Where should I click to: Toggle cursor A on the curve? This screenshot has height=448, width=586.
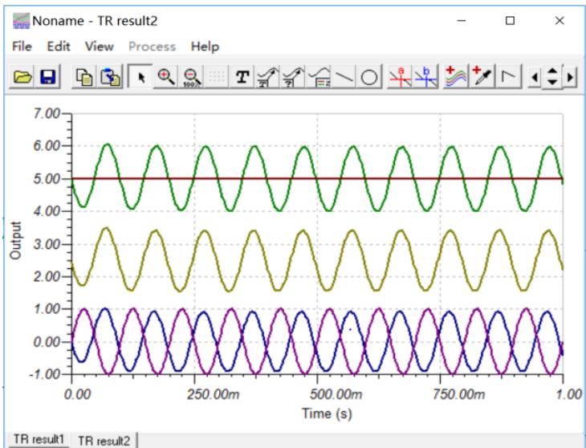(x=397, y=77)
